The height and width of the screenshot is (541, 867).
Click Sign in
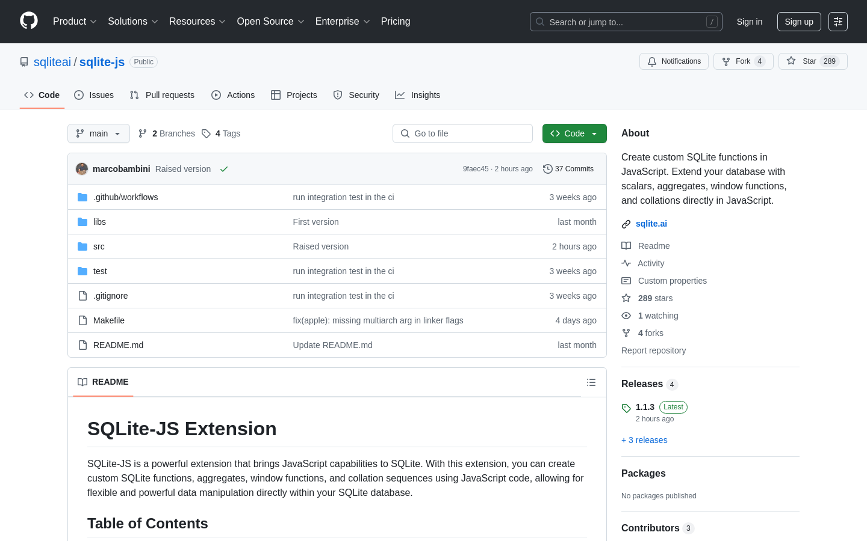click(750, 22)
